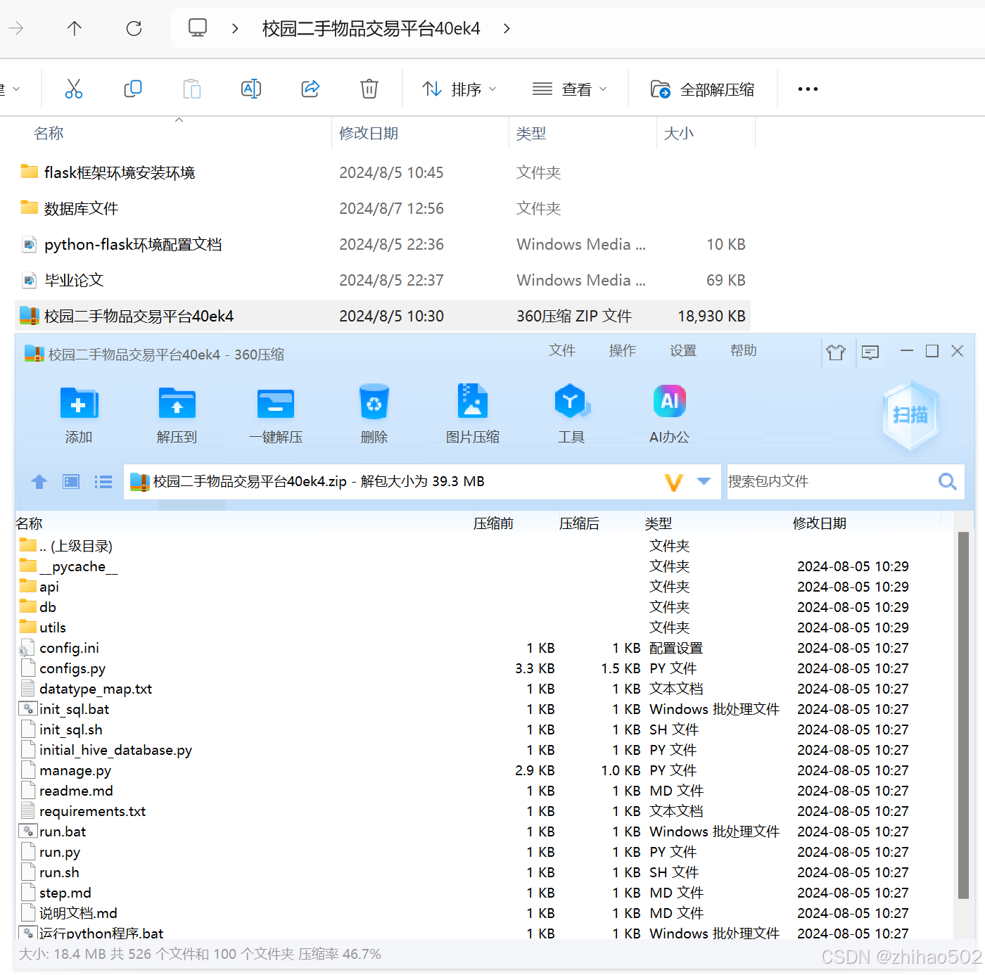
Task: Click the Rename icon in Explorer toolbar
Action: click(x=251, y=89)
